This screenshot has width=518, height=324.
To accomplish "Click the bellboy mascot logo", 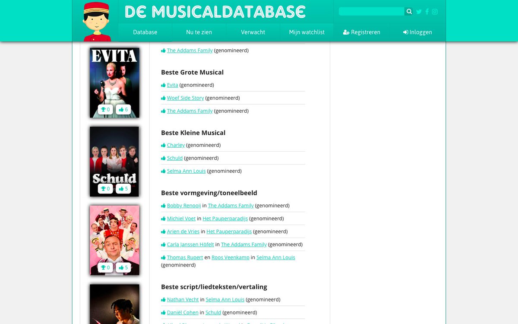I will tap(97, 22).
